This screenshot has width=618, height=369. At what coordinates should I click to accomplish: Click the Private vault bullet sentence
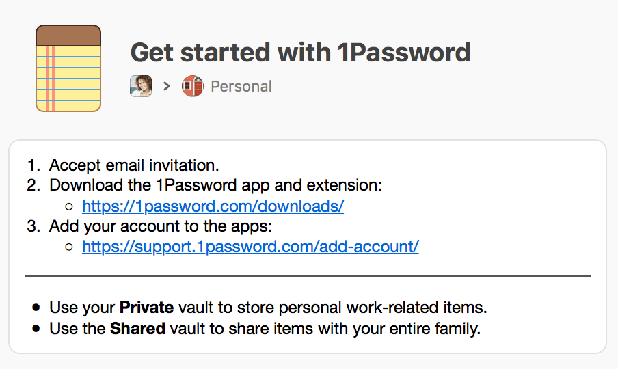tap(268, 307)
